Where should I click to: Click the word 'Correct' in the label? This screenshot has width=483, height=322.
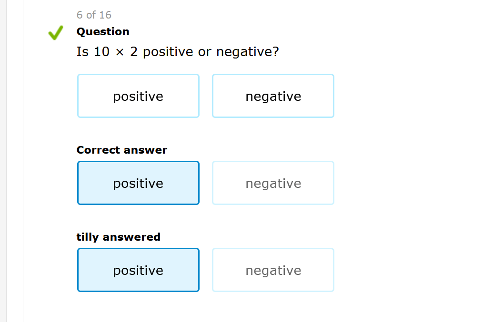pyautogui.click(x=97, y=150)
